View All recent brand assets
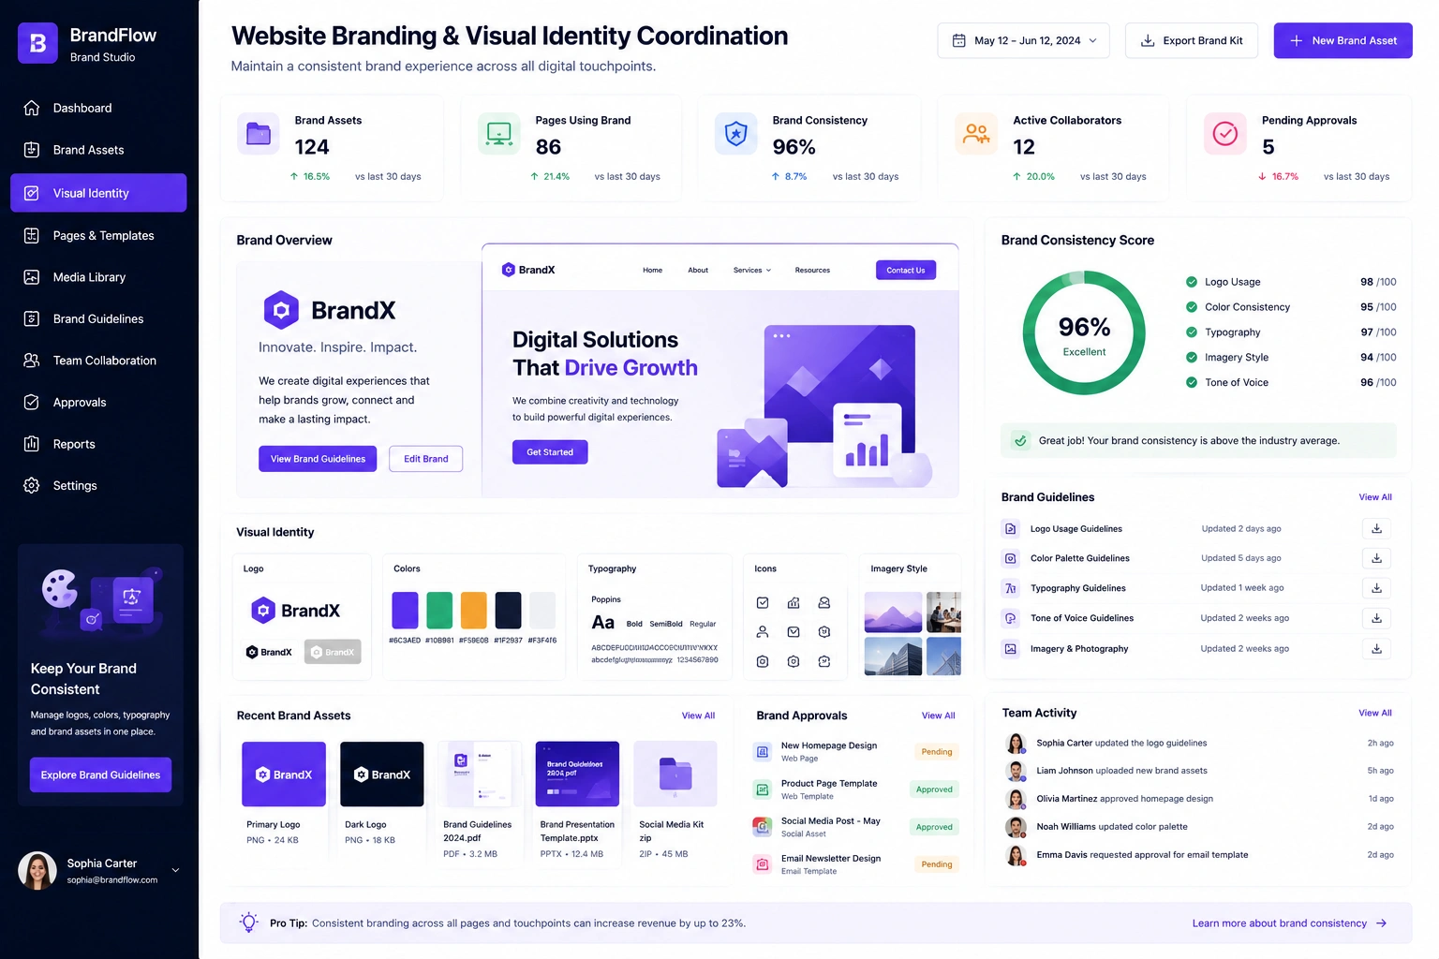 (x=698, y=716)
